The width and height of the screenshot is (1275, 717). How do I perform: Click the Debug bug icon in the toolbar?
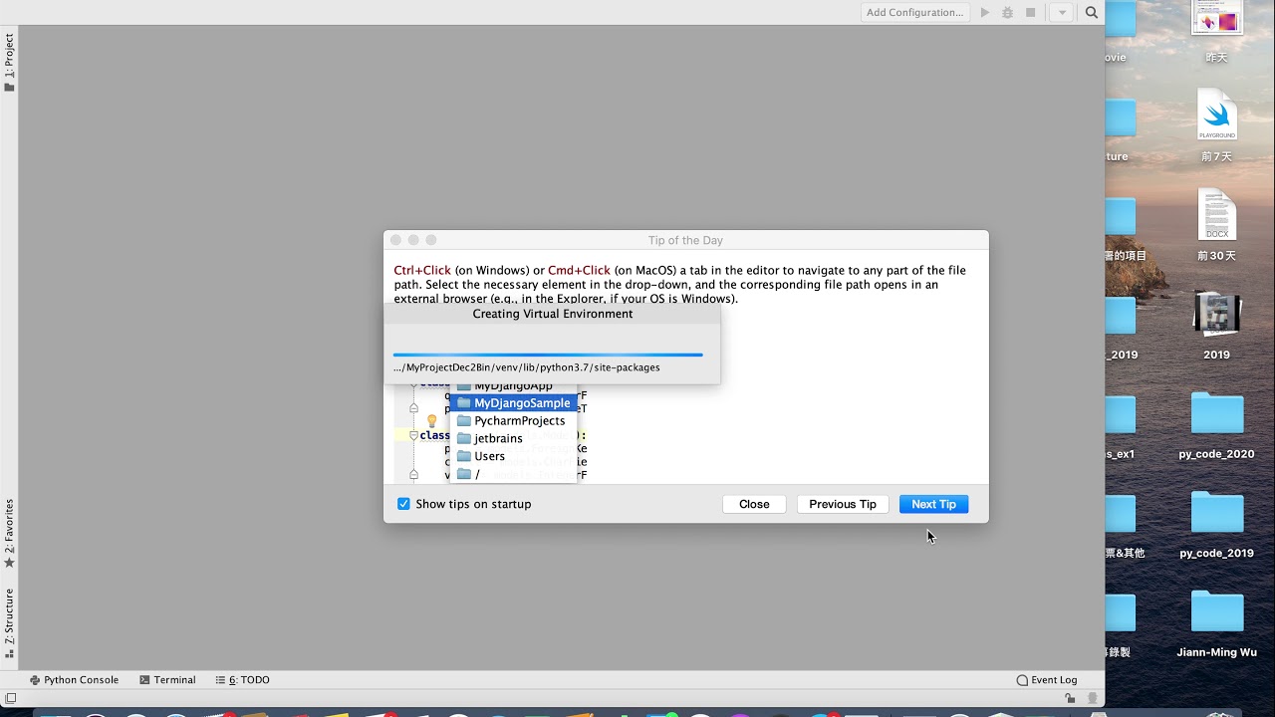[x=1008, y=13]
